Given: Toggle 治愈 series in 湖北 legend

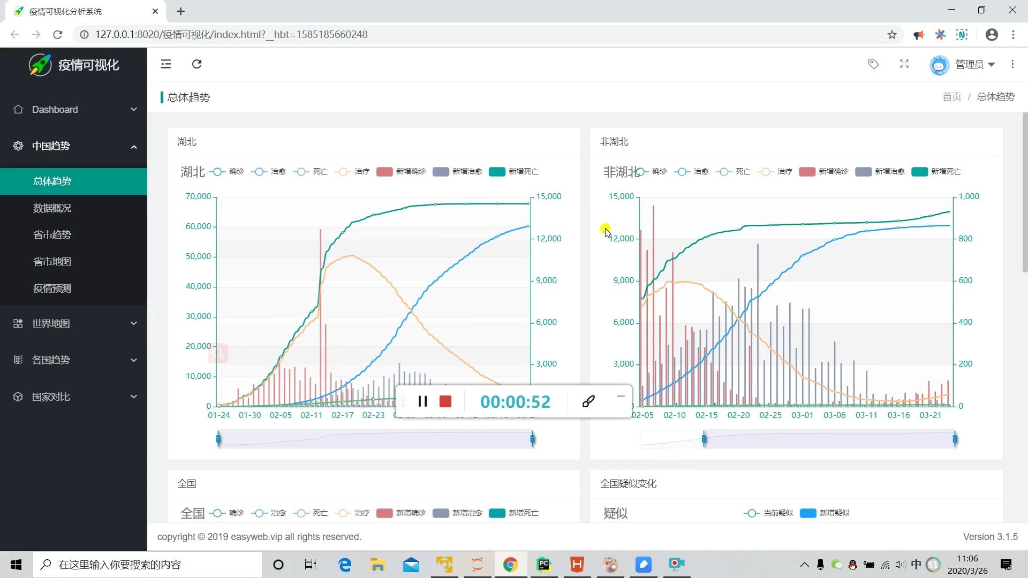Looking at the screenshot, I should coord(268,171).
